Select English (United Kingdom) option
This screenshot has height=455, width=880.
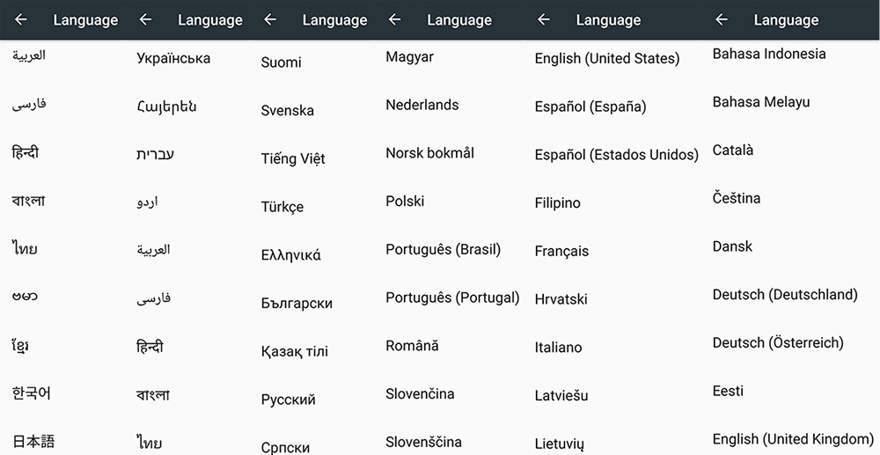pos(793,439)
